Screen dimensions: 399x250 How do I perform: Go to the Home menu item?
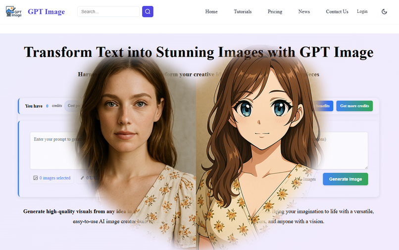211,11
